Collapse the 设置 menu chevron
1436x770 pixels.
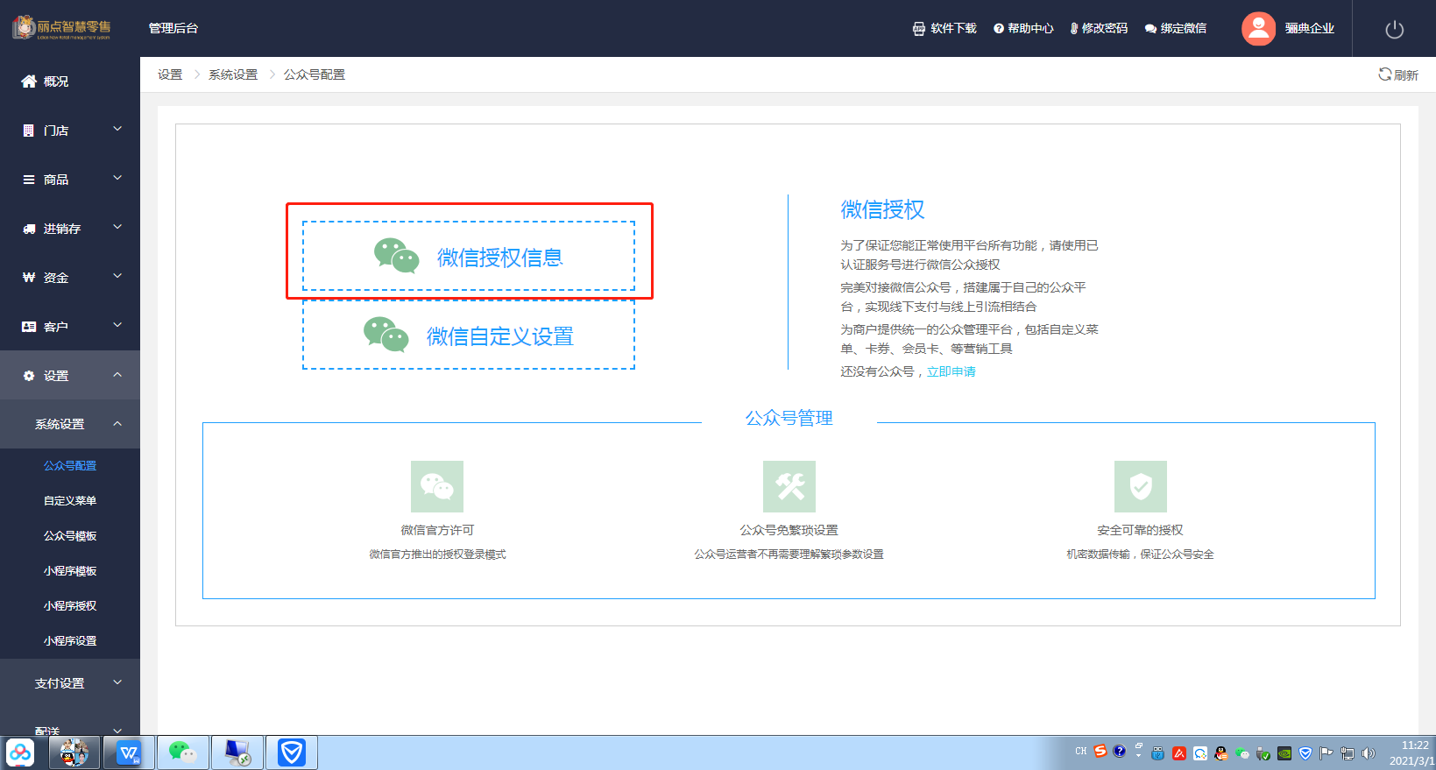coord(117,375)
